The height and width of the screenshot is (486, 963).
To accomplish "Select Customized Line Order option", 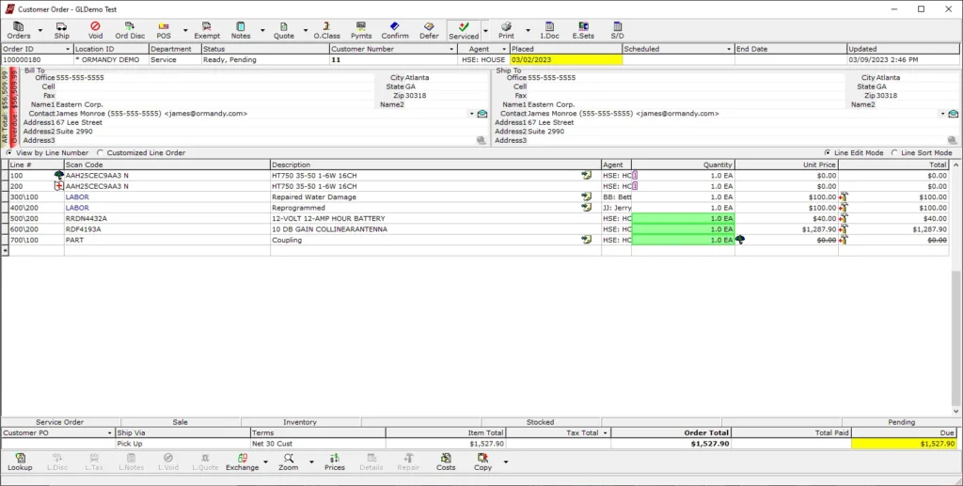I will coord(101,152).
